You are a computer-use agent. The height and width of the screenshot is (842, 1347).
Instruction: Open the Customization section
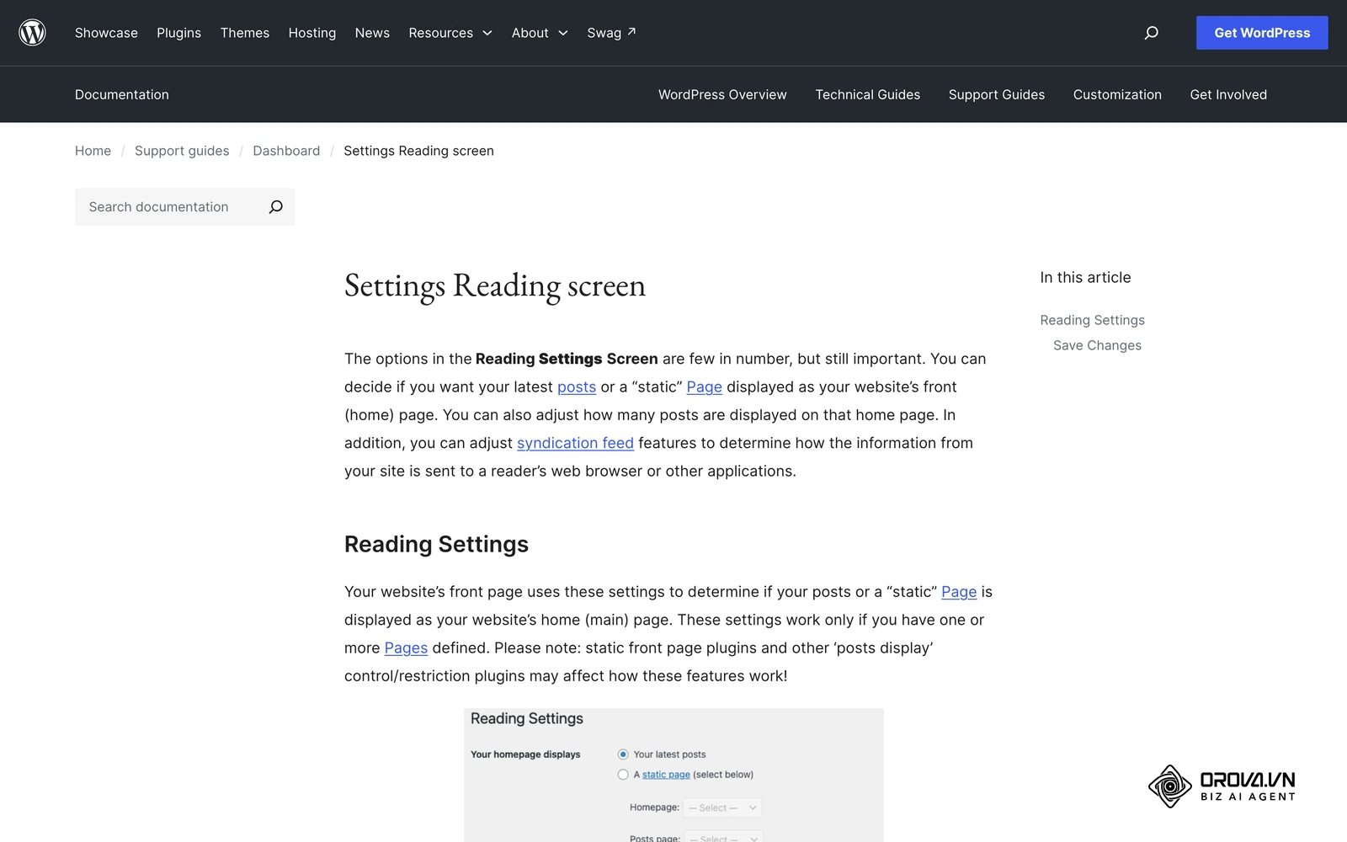(x=1117, y=94)
